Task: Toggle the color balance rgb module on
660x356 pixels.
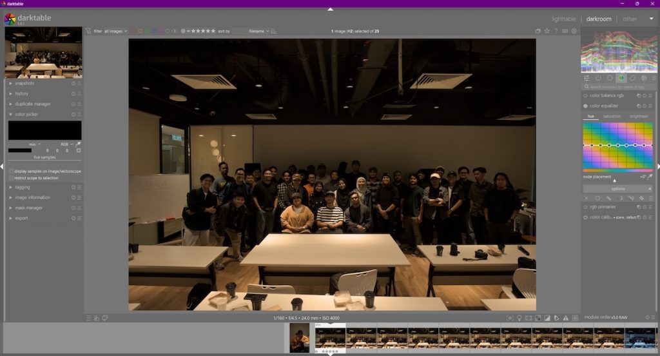Action: coord(585,95)
